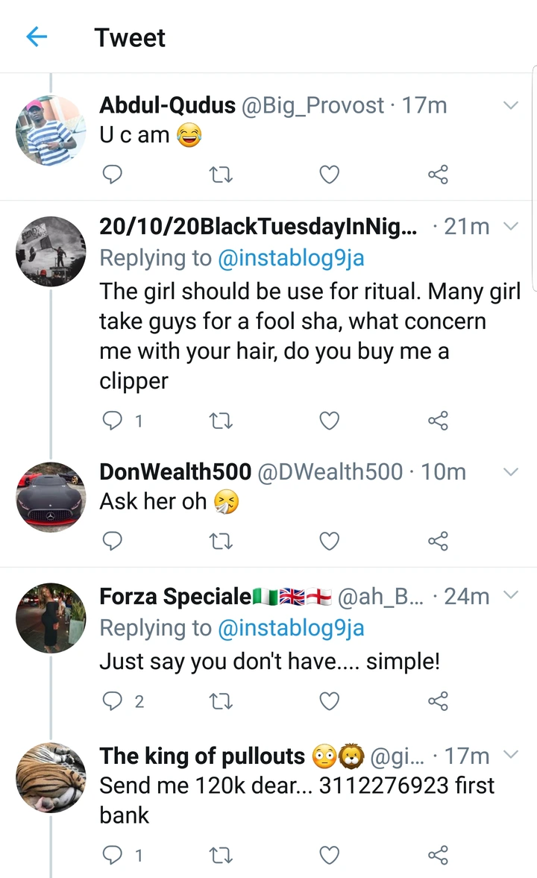This screenshot has height=878, width=537.
Task: Reply to Forza Speciale's tweet
Action: (112, 701)
